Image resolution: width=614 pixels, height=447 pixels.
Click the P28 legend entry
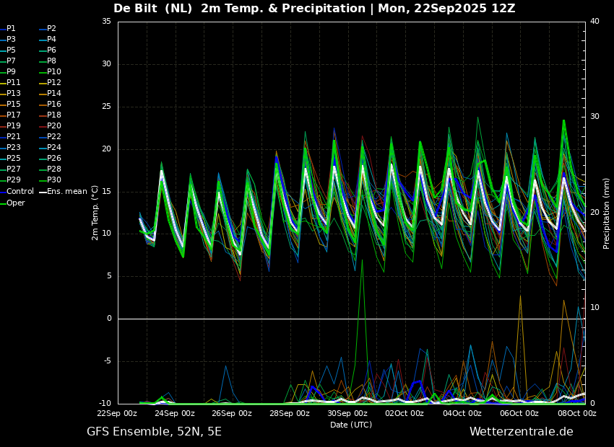coord(54,169)
